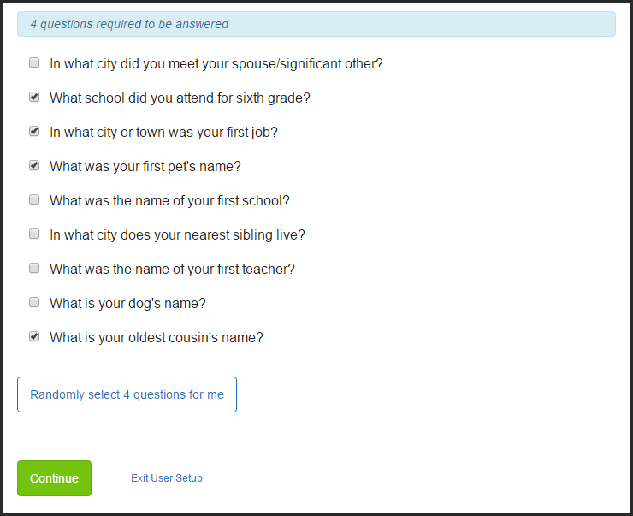Viewport: 633px width, 516px height.
Task: Open the Exit User Setup link
Action: [x=166, y=478]
